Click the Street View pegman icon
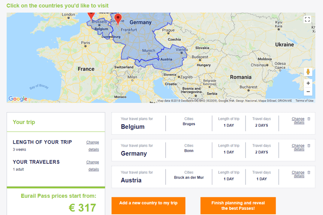323x215 pixels. pyautogui.click(x=308, y=72)
